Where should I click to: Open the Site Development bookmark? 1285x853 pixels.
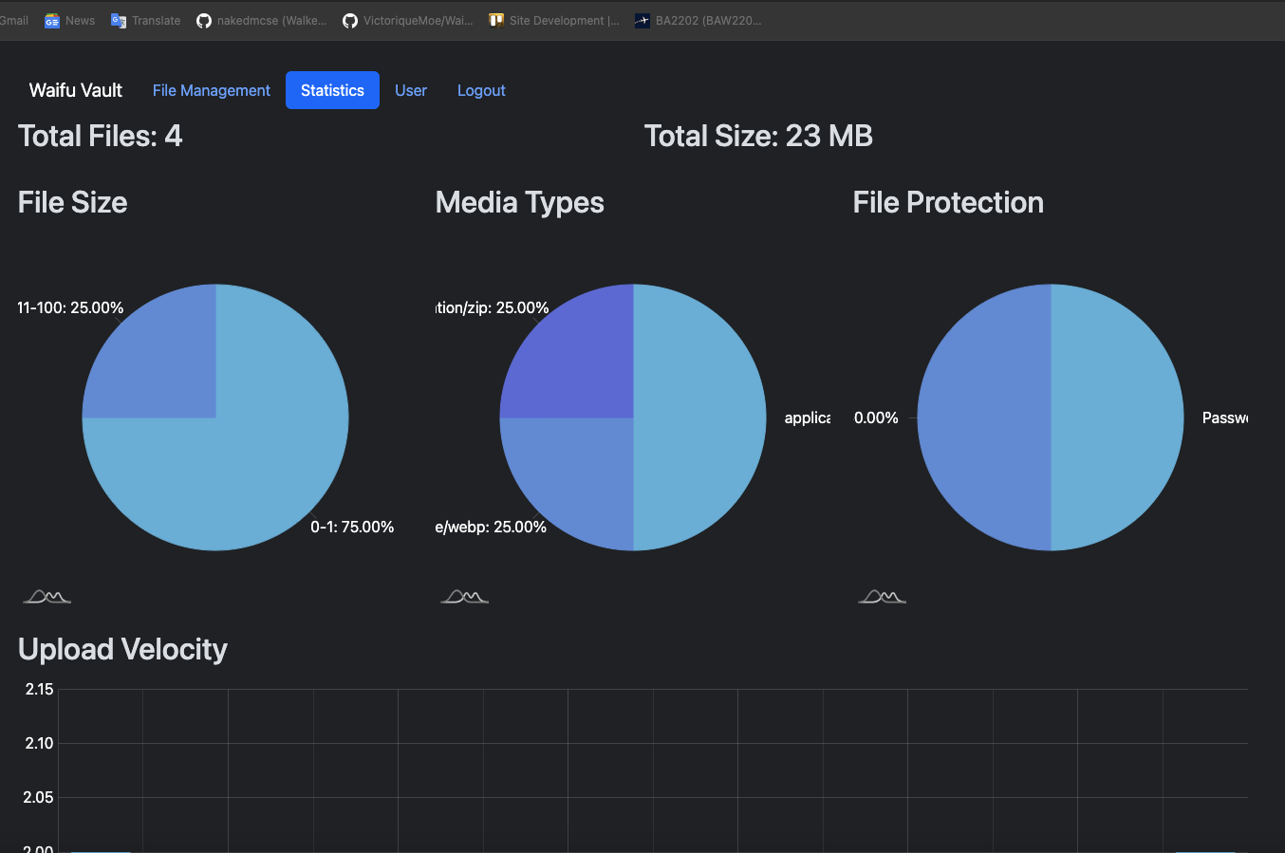[x=554, y=21]
